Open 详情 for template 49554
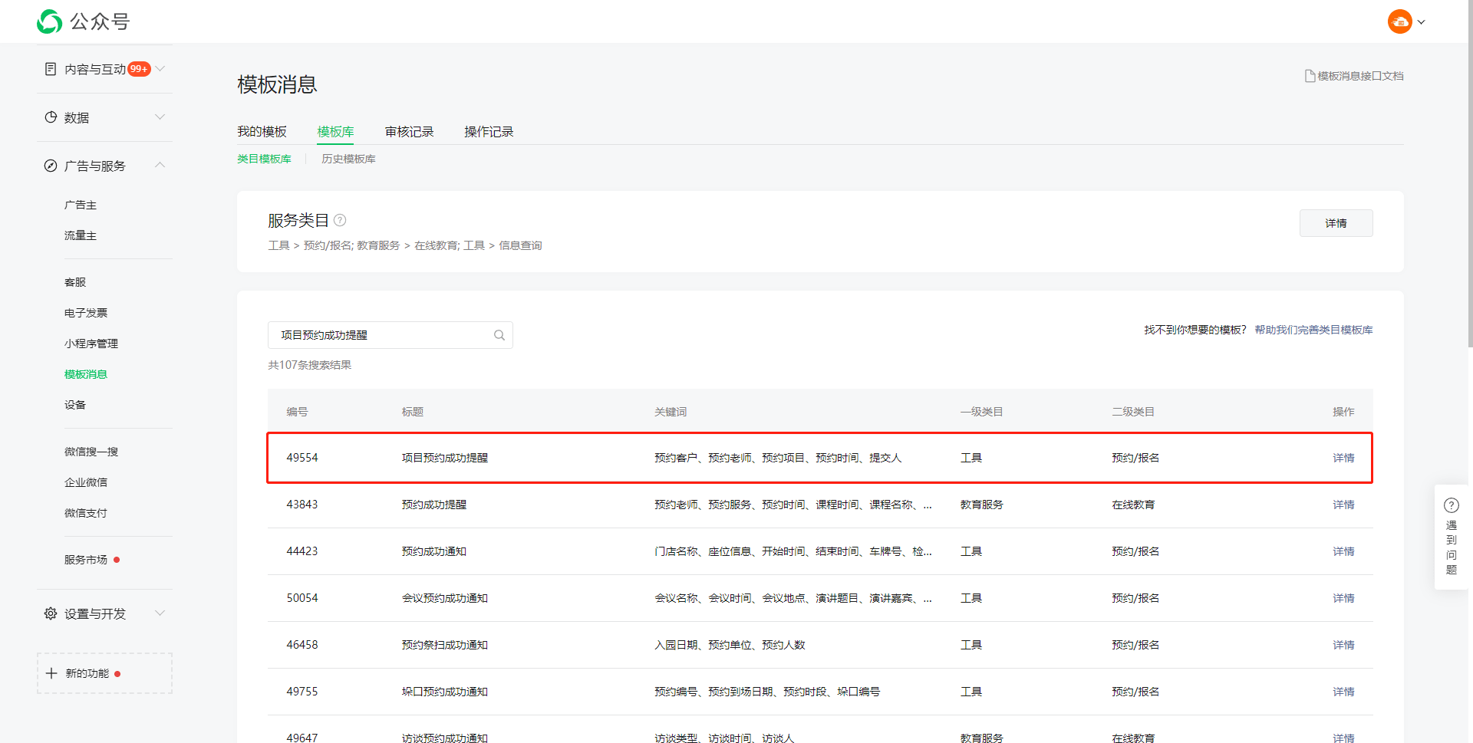Image resolution: width=1473 pixels, height=743 pixels. coord(1343,458)
